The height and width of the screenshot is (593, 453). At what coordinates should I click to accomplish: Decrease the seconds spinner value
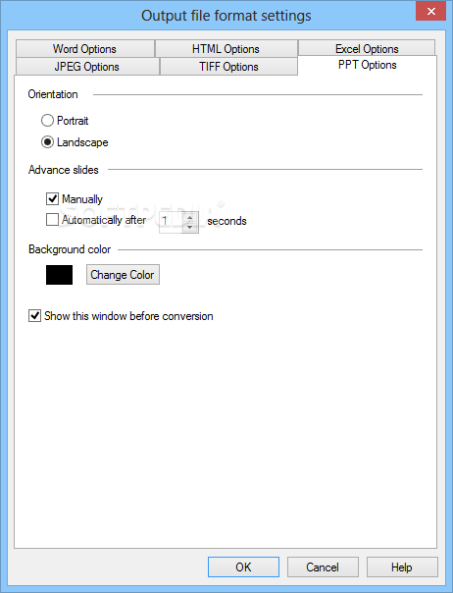[x=189, y=228]
